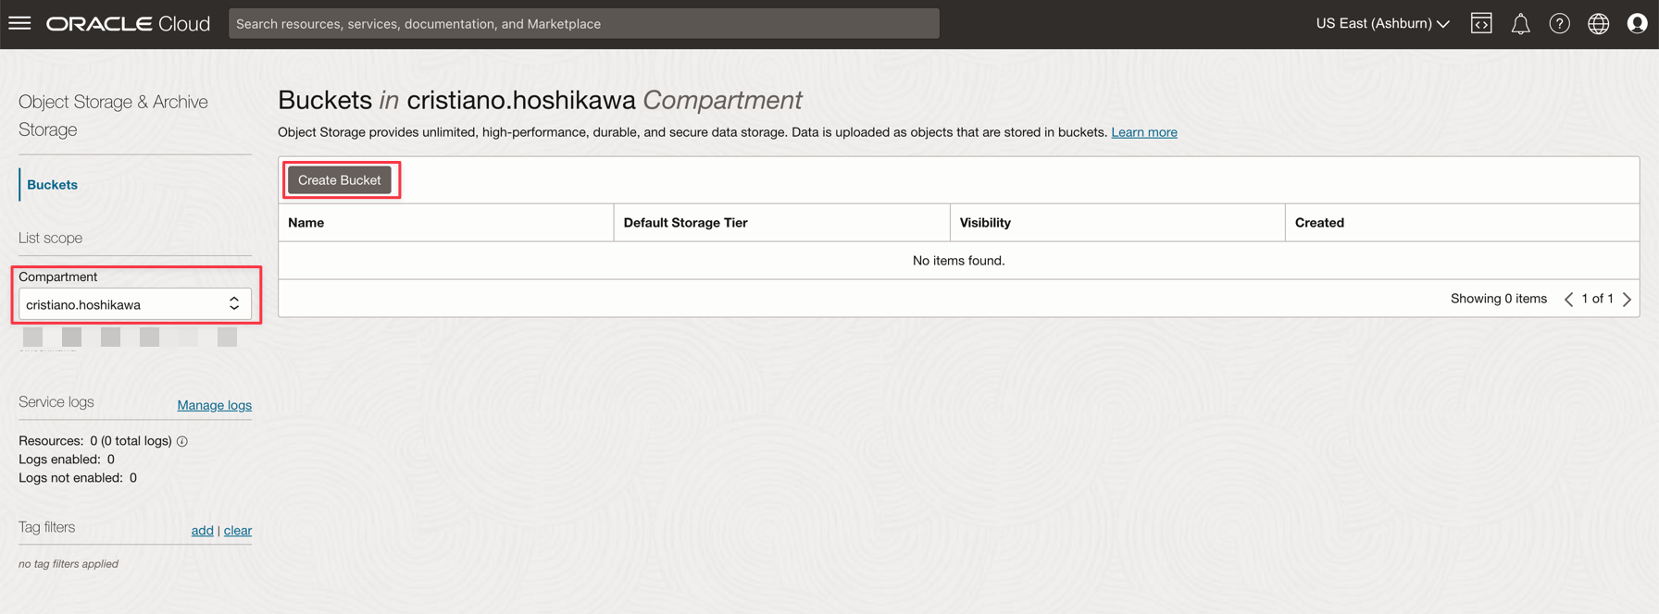Follow the Learn more link
1659x614 pixels.
pos(1143,132)
